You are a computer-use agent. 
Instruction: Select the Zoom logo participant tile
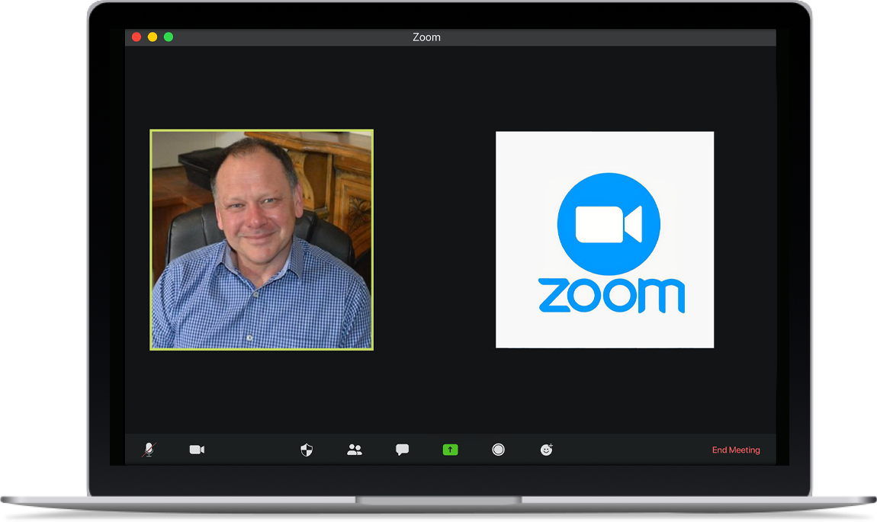(x=605, y=239)
